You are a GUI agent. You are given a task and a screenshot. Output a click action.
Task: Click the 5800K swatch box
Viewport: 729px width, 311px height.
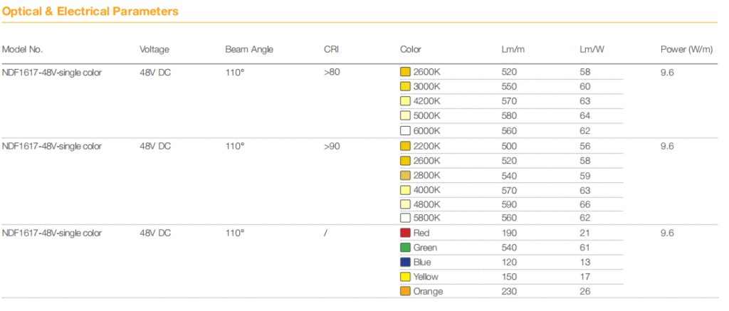point(406,218)
